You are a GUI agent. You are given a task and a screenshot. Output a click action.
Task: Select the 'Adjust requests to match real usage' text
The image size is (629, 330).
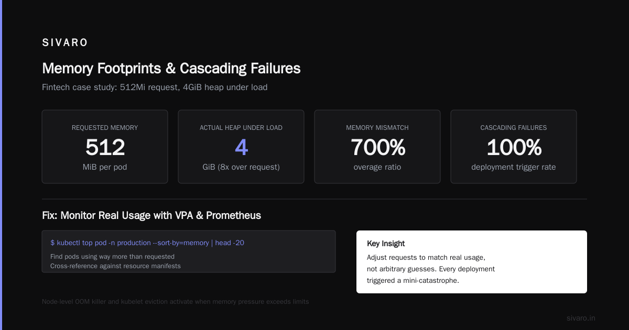[426, 258]
